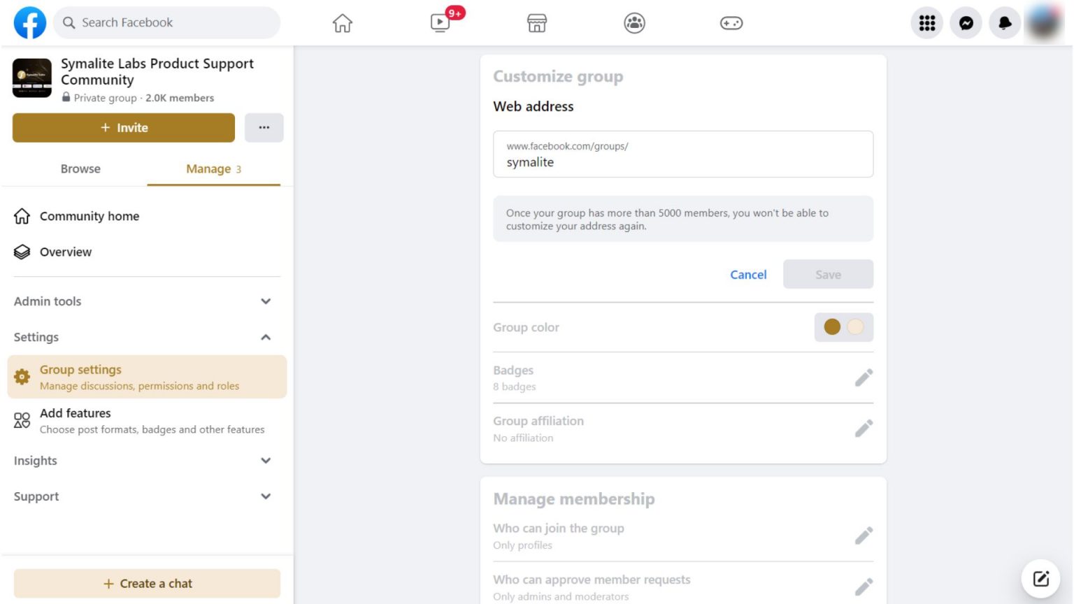Open the Gaming icon
This screenshot has height=604, width=1074.
pyautogui.click(x=730, y=23)
